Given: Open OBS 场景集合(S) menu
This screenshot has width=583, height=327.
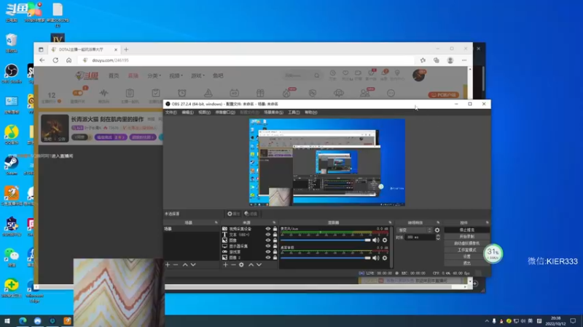Looking at the screenshot, I should pyautogui.click(x=273, y=113).
